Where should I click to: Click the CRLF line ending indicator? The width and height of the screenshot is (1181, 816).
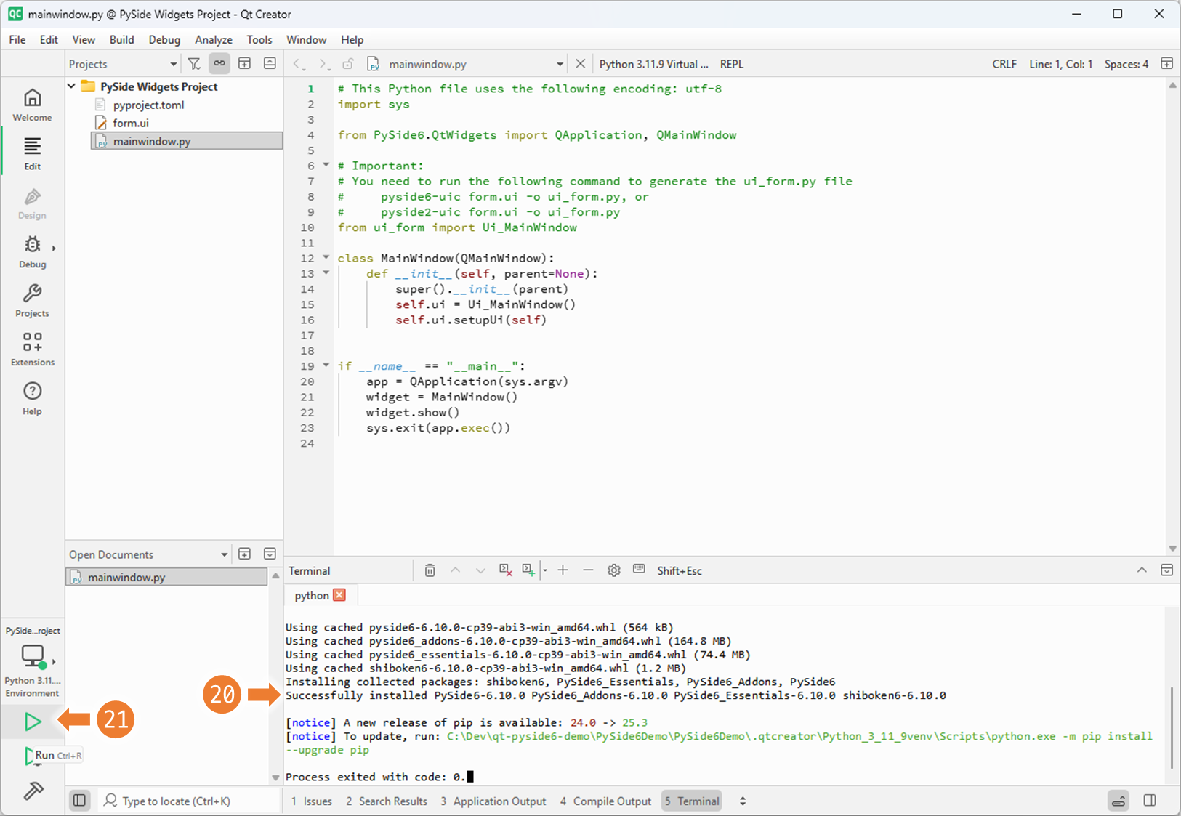pyautogui.click(x=1004, y=64)
